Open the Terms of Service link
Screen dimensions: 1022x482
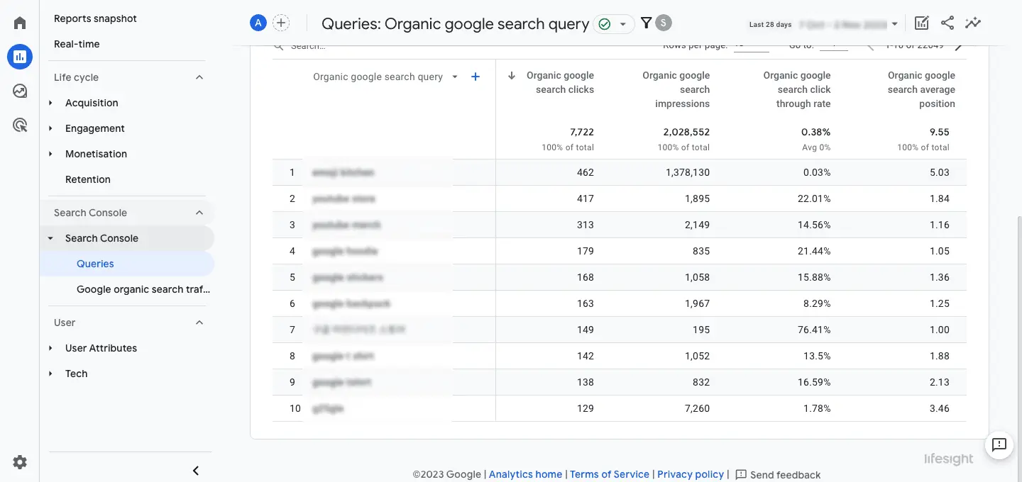(x=610, y=474)
